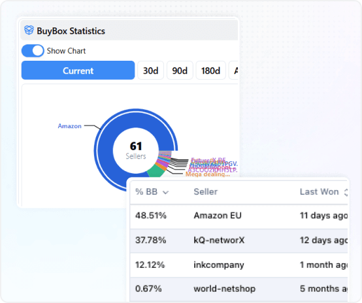Select the world-netshop seller row
Image resolution: width=362 pixels, height=303 pixels.
pyautogui.click(x=239, y=289)
